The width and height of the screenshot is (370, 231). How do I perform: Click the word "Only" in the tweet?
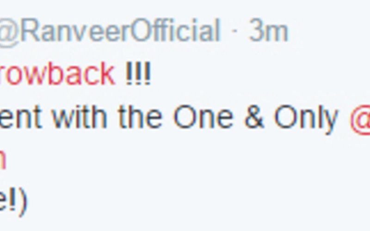[306, 119]
